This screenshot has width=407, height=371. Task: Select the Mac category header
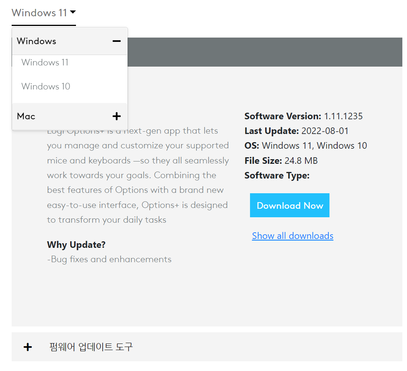click(69, 116)
